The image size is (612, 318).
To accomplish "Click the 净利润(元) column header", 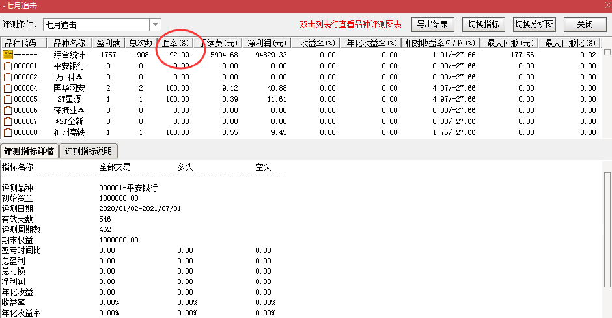I will point(266,43).
